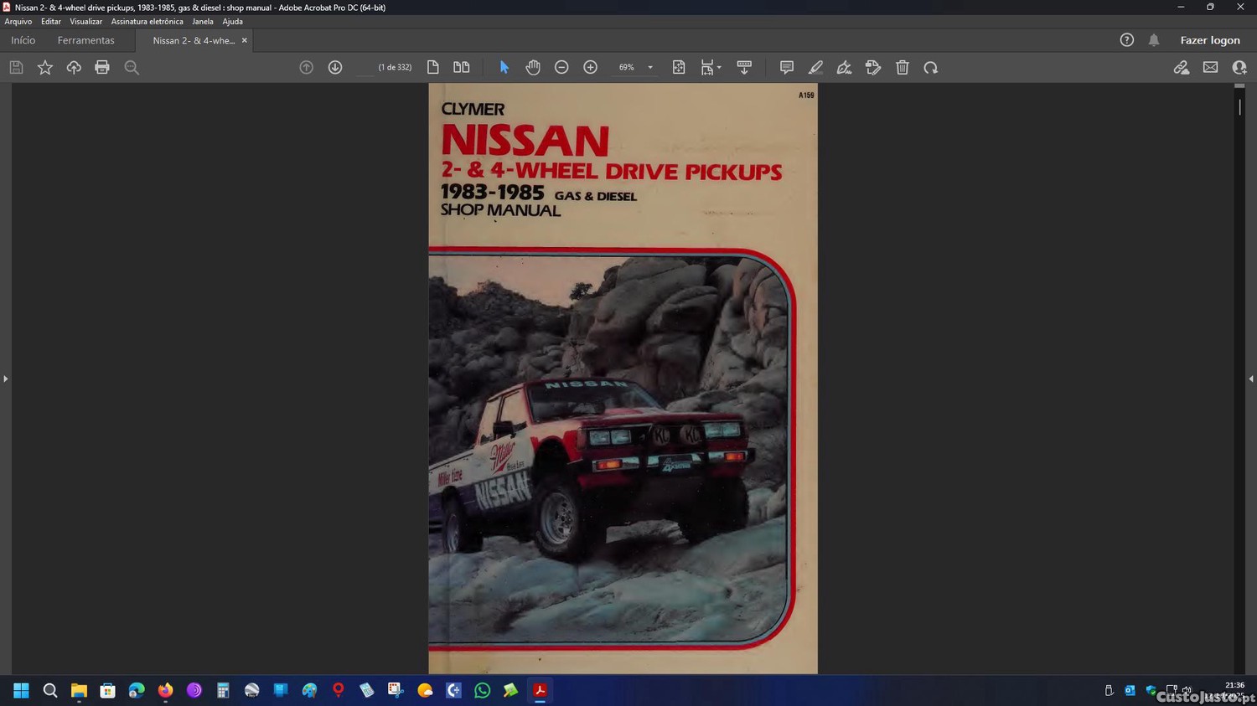Delete page using trash icon
The width and height of the screenshot is (1257, 706).
coord(902,67)
